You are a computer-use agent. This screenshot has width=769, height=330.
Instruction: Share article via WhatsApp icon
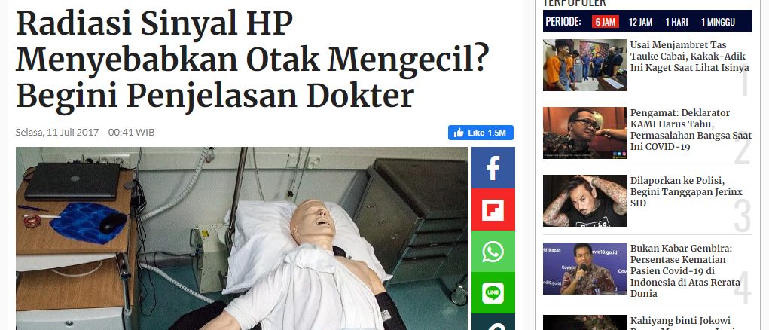tap(493, 251)
